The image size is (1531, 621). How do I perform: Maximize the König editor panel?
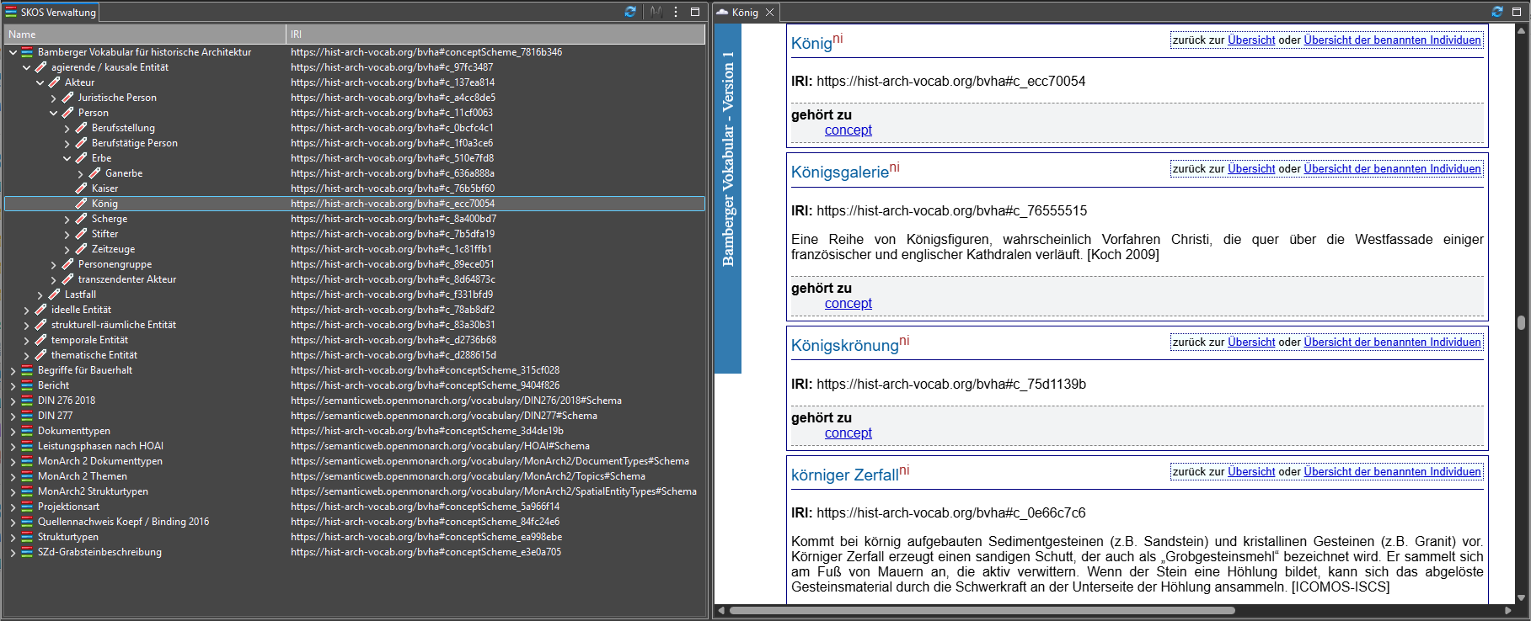[1517, 12]
